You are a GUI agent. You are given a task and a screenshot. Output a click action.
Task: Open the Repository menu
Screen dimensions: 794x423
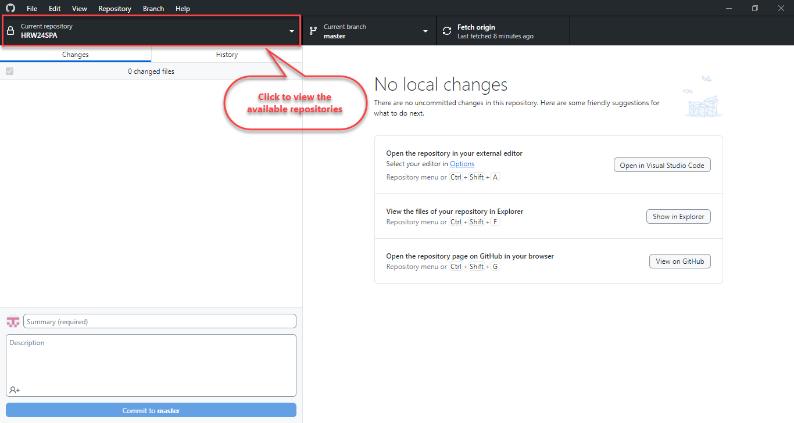[115, 8]
